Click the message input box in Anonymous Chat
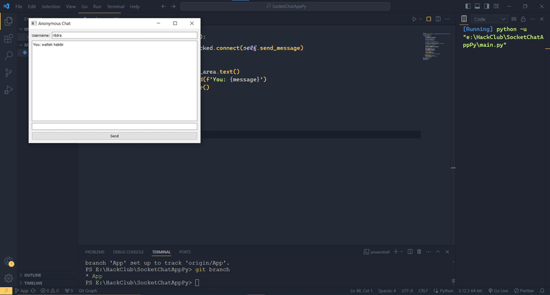 coord(114,127)
